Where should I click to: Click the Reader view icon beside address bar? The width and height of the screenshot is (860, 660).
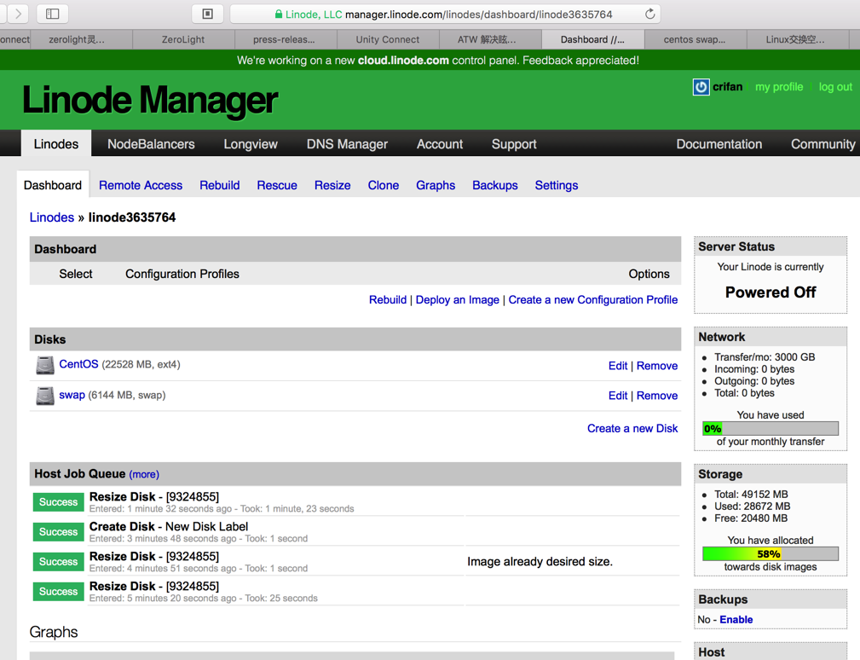207,14
